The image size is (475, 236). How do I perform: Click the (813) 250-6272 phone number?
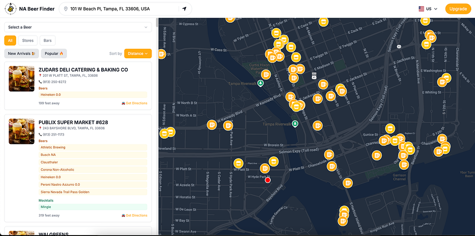click(x=55, y=82)
